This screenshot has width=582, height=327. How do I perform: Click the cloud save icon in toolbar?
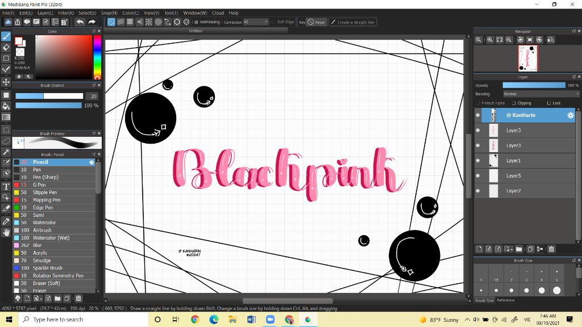[x=8, y=22]
